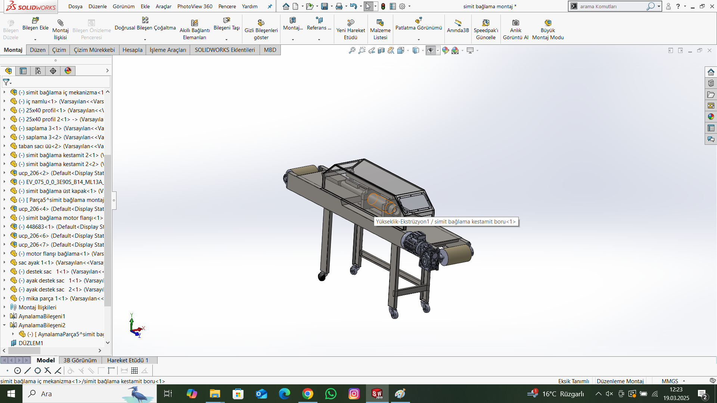Click Doğrusal Bileşen Çoğaltma icon
The image size is (717, 403).
(x=145, y=20)
